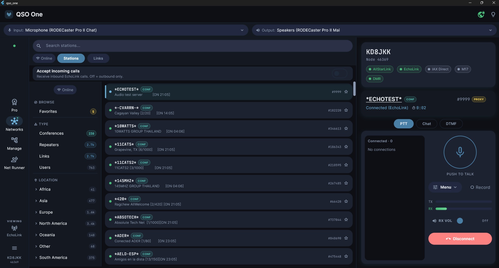
Task: Expand the Other location group
Action: tap(65, 246)
